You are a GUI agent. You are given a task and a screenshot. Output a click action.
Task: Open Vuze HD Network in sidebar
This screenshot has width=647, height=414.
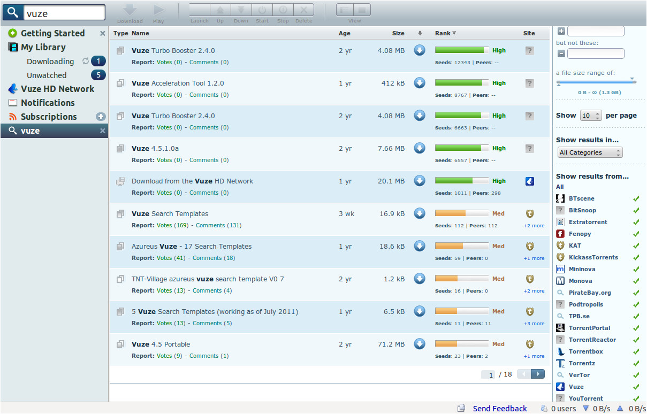point(57,89)
